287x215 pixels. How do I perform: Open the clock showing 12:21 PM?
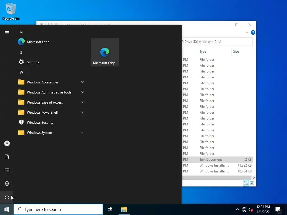click(263, 209)
